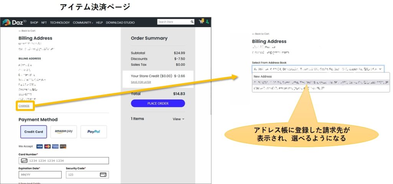This screenshot has height=184, width=393.
Task: Open the Select From Address Book dropdown
Action: click(x=317, y=69)
